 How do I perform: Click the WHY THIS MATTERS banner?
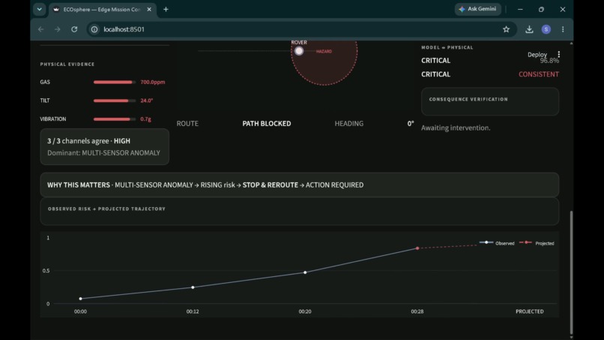[x=299, y=185]
